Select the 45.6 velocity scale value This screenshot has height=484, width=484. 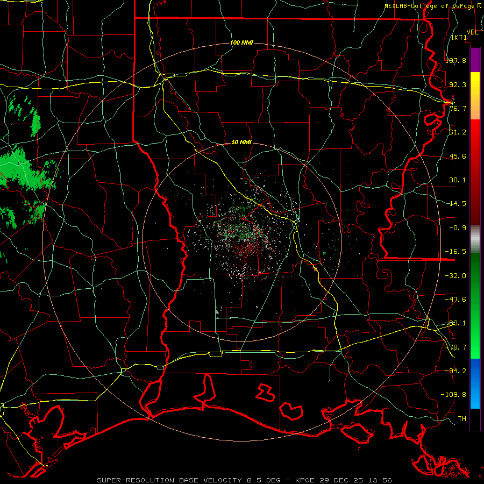pos(458,156)
